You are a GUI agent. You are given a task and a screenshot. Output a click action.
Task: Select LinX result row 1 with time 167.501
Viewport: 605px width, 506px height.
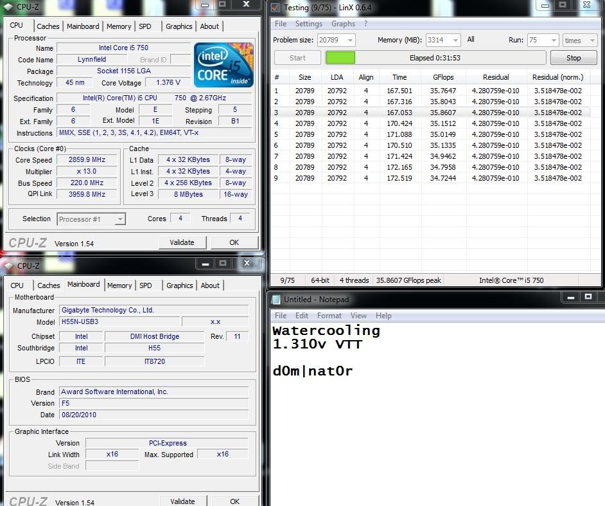430,91
